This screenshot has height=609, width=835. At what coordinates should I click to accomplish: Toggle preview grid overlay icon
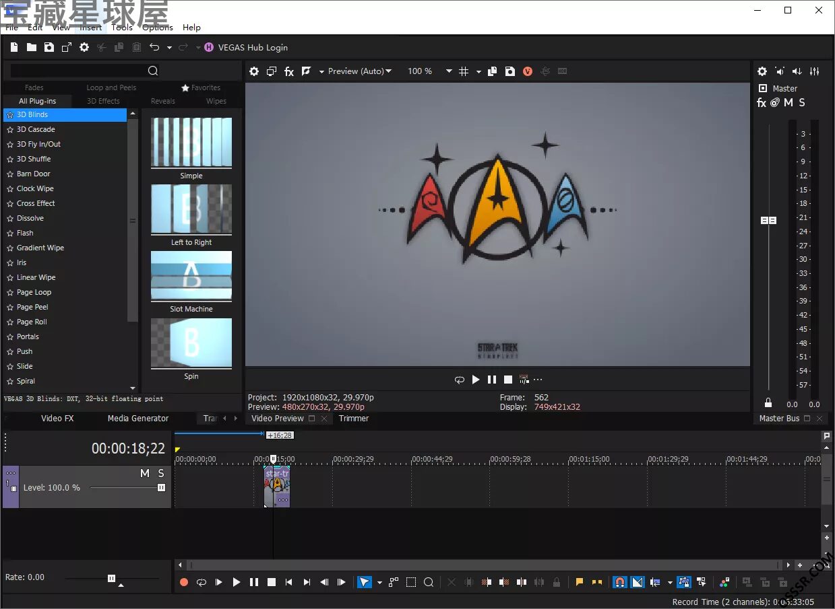click(x=464, y=71)
